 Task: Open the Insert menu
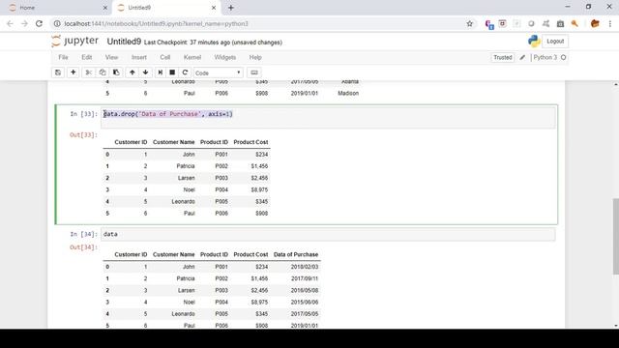coord(139,58)
